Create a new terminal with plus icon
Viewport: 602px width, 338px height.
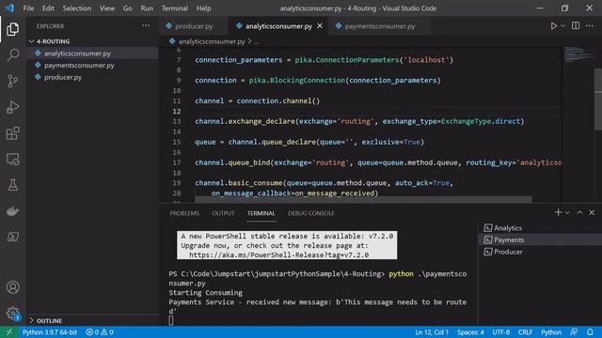click(x=558, y=212)
